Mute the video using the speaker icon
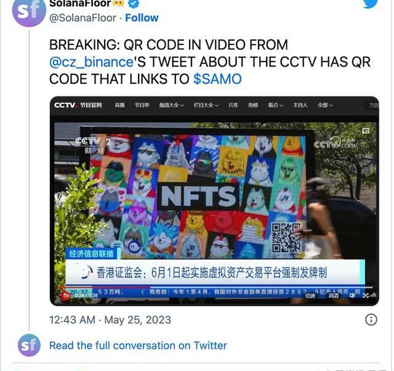Viewport: 394px width, 371px height. 352,295
